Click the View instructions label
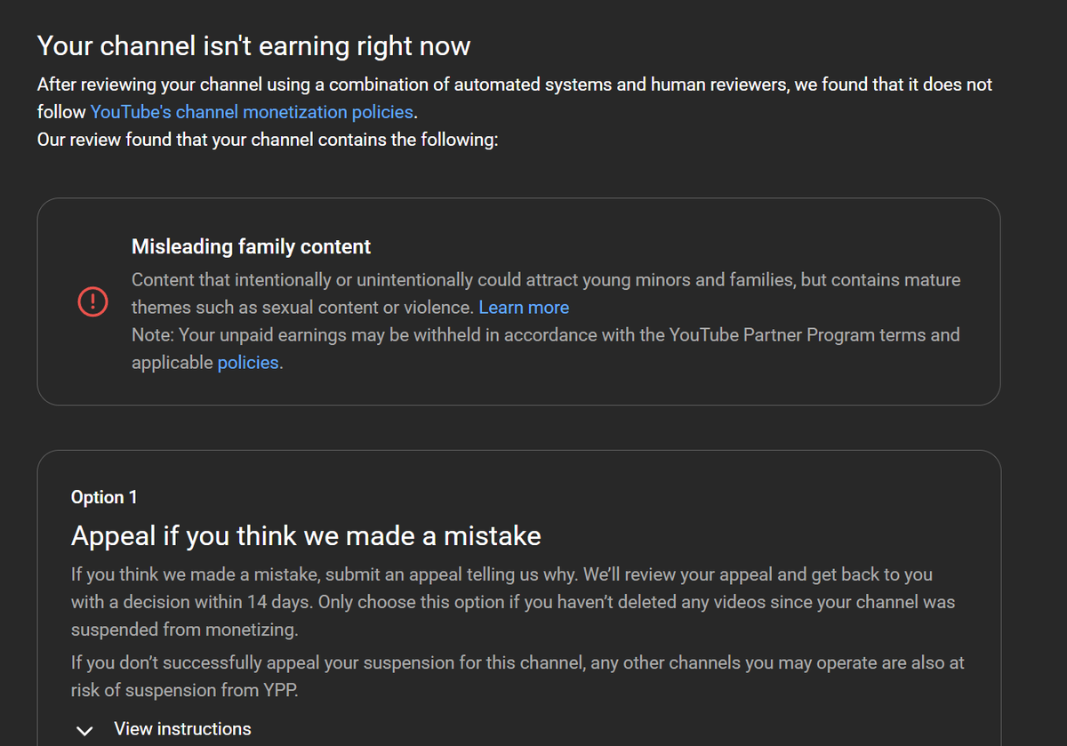Image resolution: width=1067 pixels, height=746 pixels. point(182,729)
